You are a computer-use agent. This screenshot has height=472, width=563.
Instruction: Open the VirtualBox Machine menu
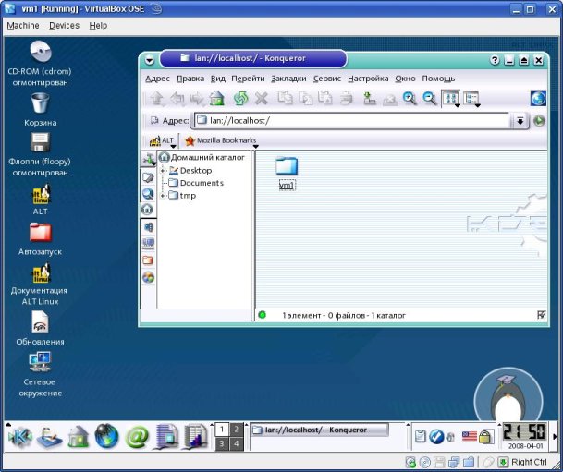23,26
